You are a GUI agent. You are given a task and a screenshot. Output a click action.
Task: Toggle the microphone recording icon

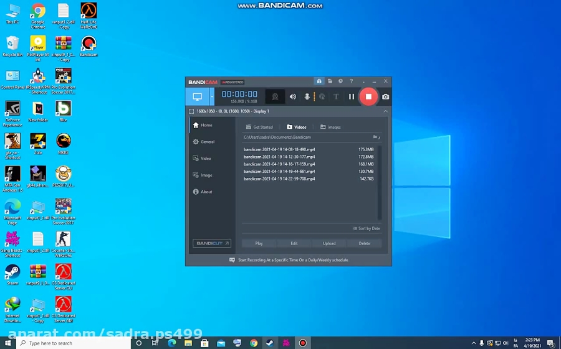coord(307,96)
